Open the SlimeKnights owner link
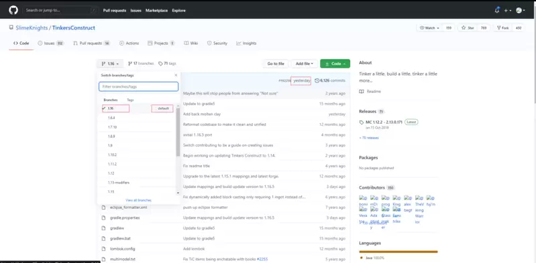This screenshot has height=263, width=536. pos(32,28)
